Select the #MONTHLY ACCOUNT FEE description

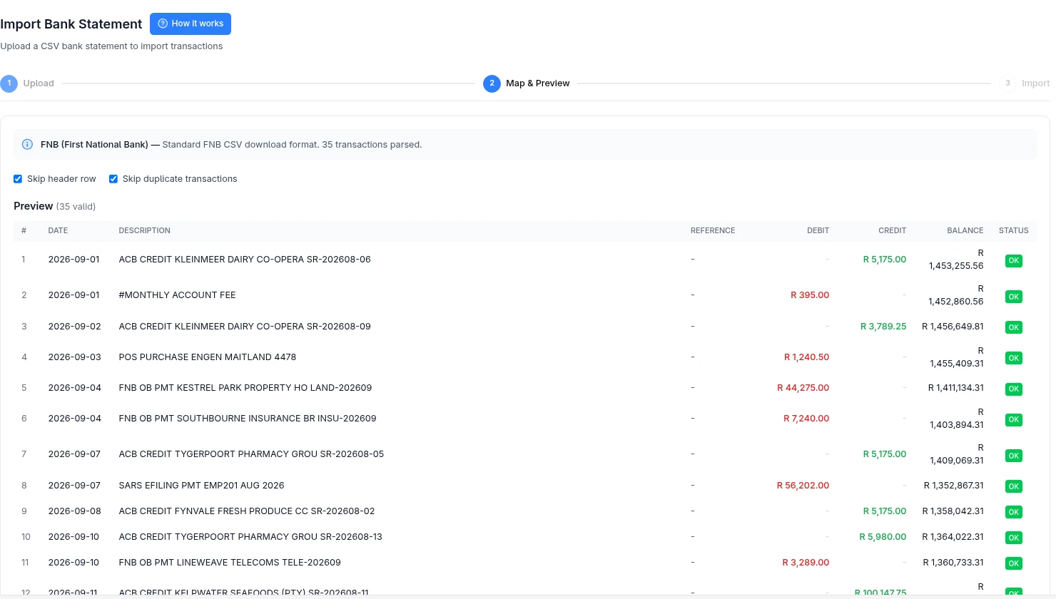click(177, 295)
